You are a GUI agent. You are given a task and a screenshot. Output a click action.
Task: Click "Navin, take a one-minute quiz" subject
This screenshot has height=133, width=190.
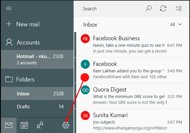tap(129, 45)
